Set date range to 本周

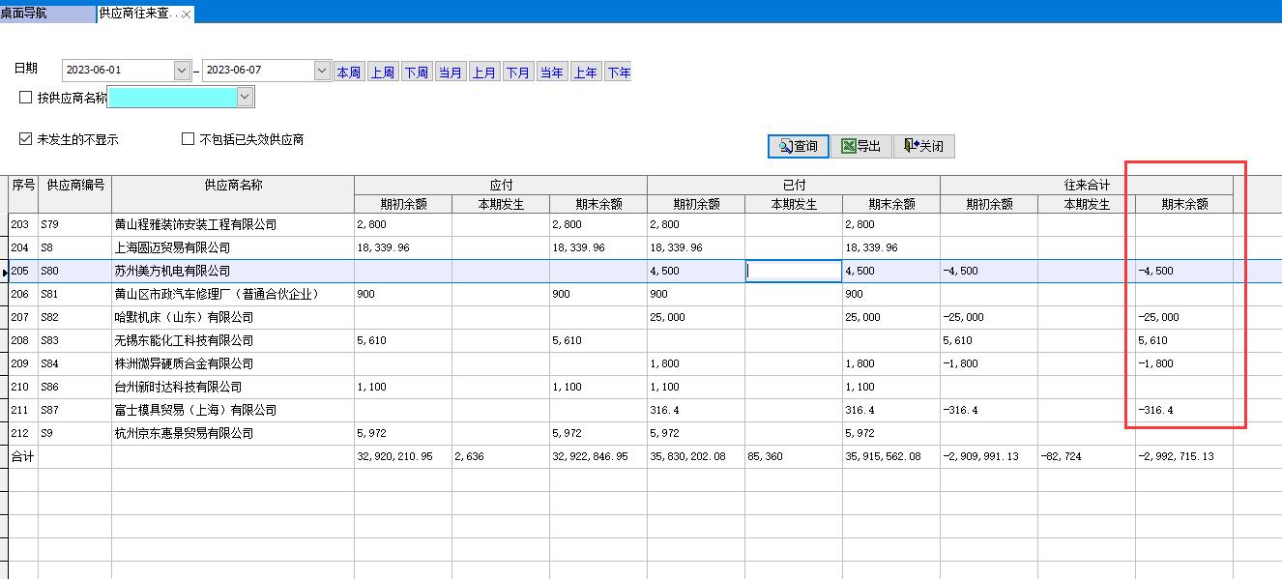tap(348, 72)
